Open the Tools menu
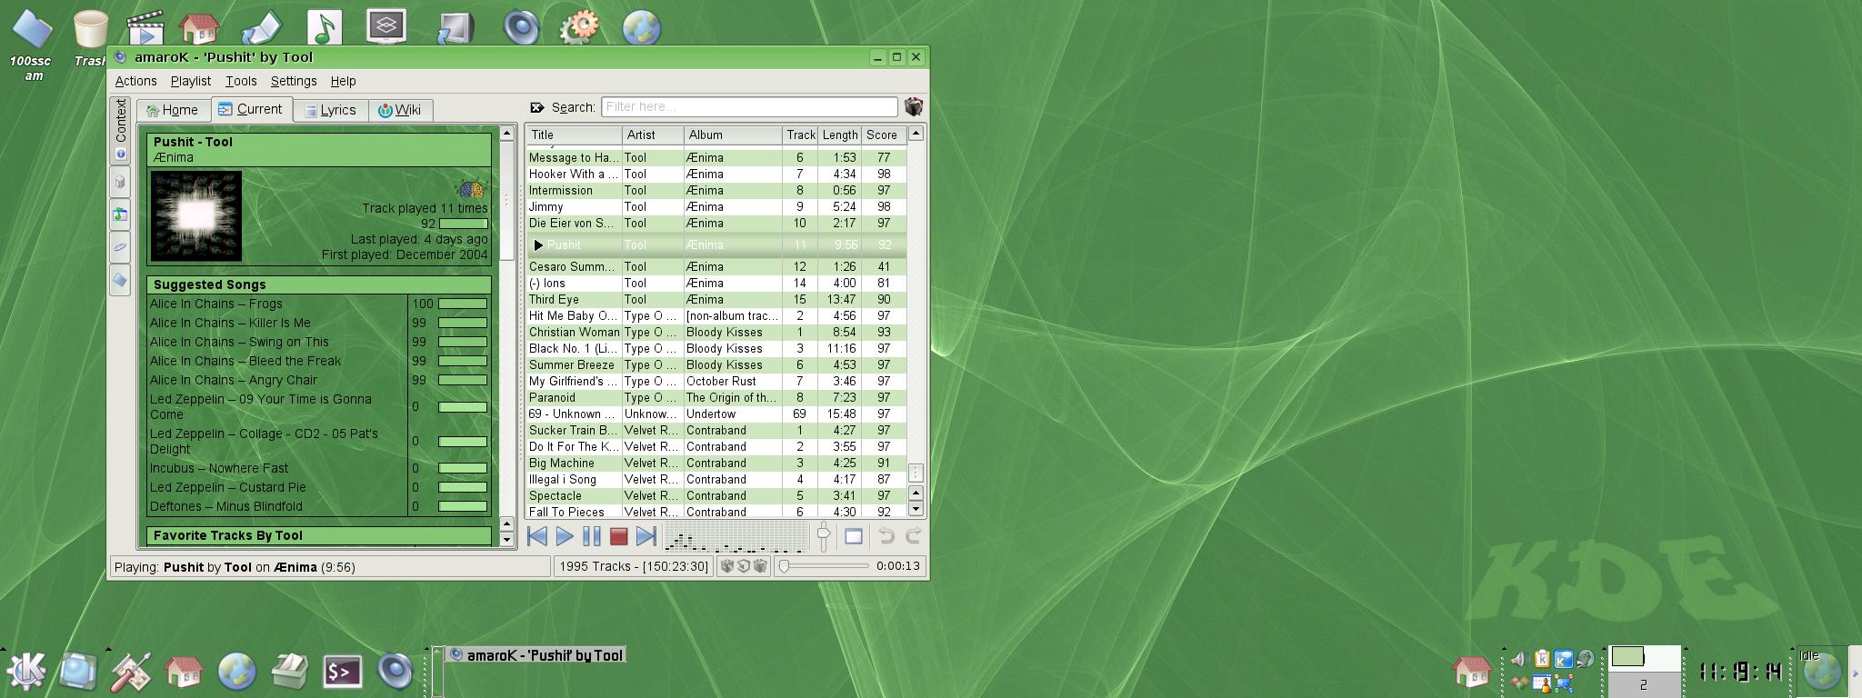1862x698 pixels. click(241, 81)
